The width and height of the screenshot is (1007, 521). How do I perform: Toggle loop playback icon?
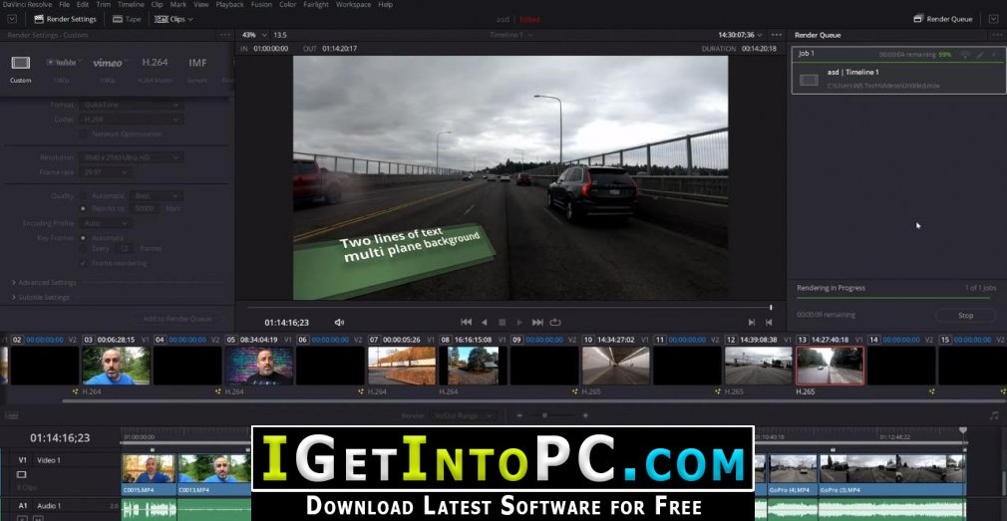555,322
